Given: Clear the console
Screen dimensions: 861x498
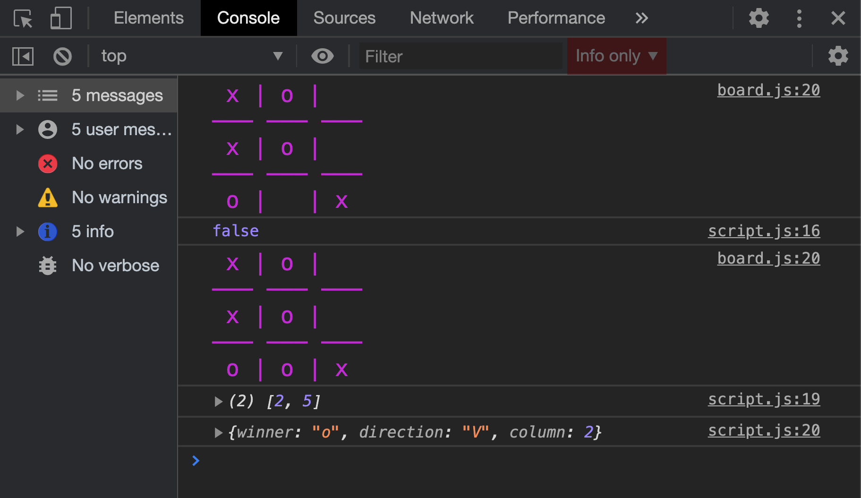Looking at the screenshot, I should pyautogui.click(x=62, y=56).
